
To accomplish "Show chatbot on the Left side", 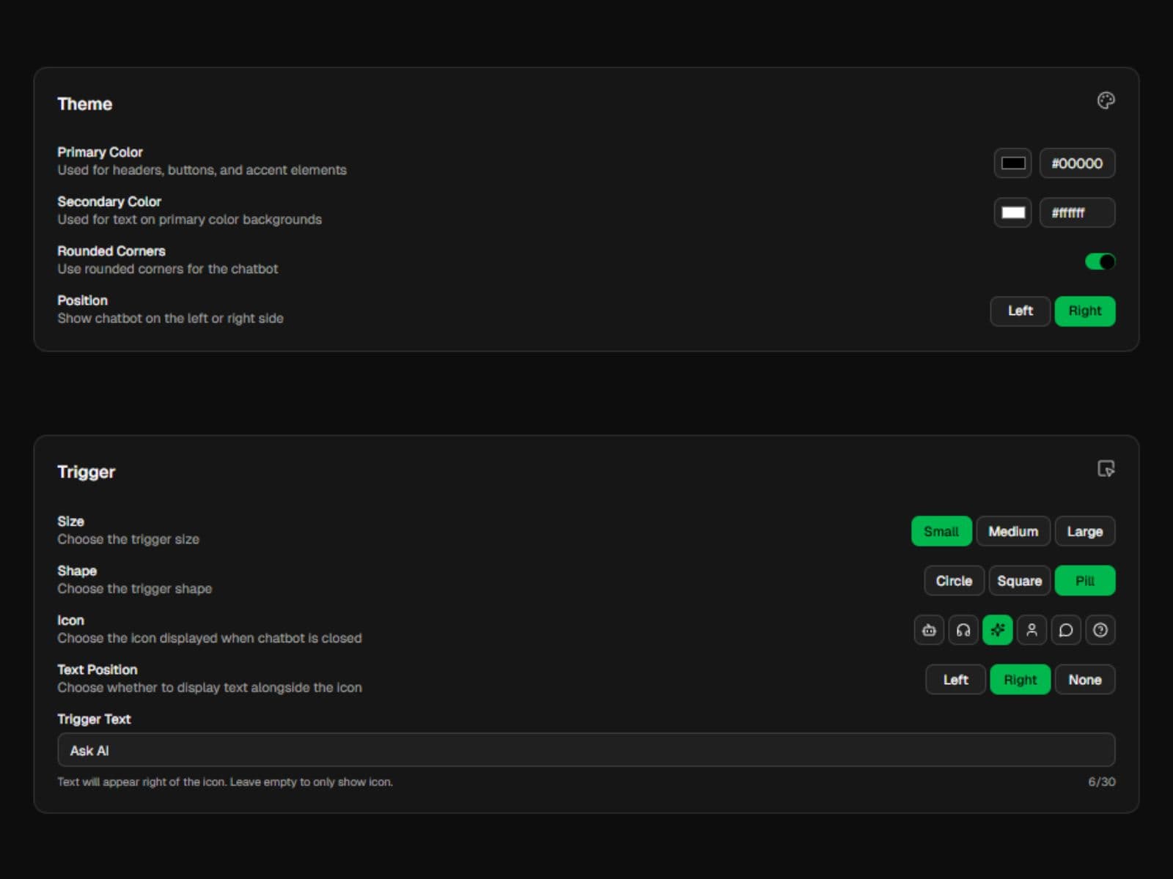I will pos(1020,311).
